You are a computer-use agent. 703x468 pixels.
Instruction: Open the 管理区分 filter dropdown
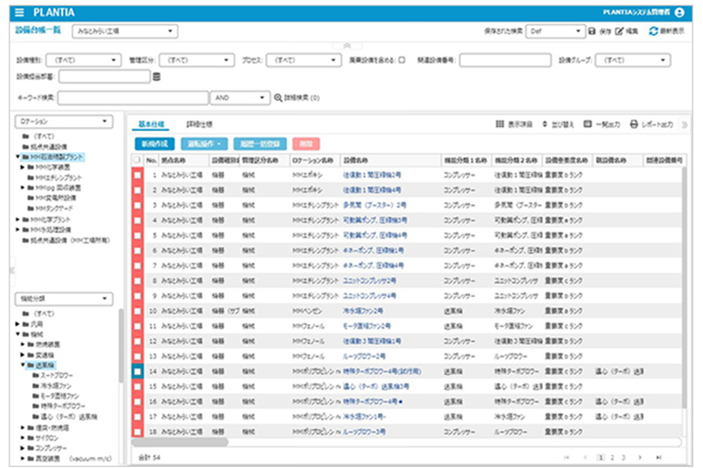tap(196, 60)
